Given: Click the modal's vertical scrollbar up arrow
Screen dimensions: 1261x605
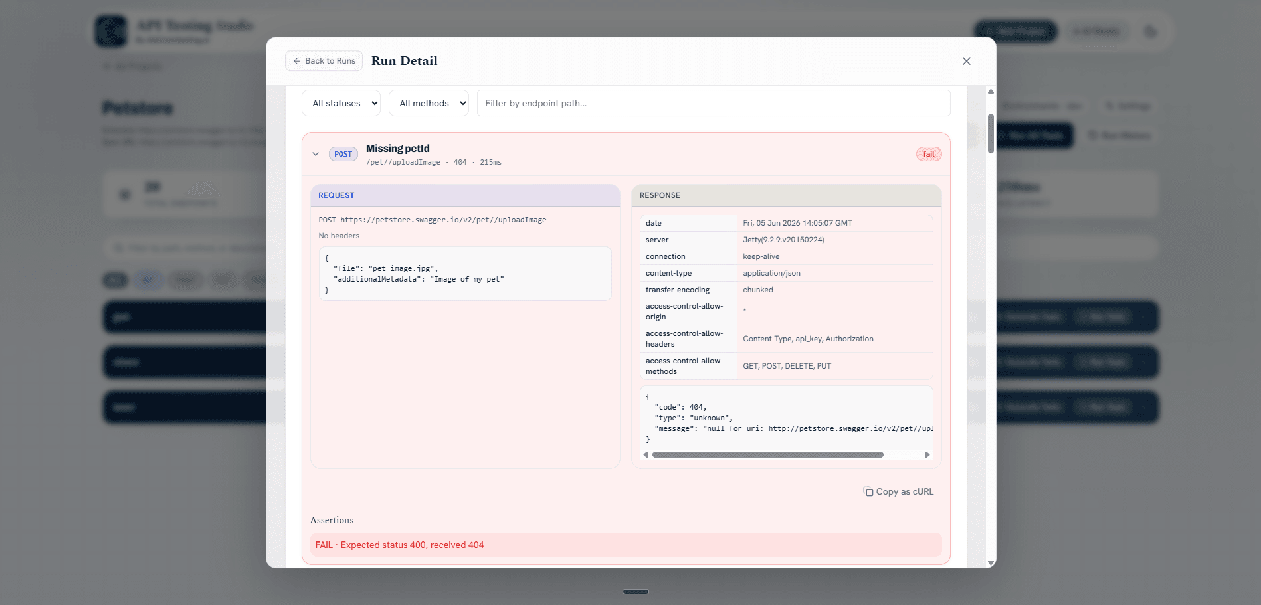Looking at the screenshot, I should tap(991, 92).
